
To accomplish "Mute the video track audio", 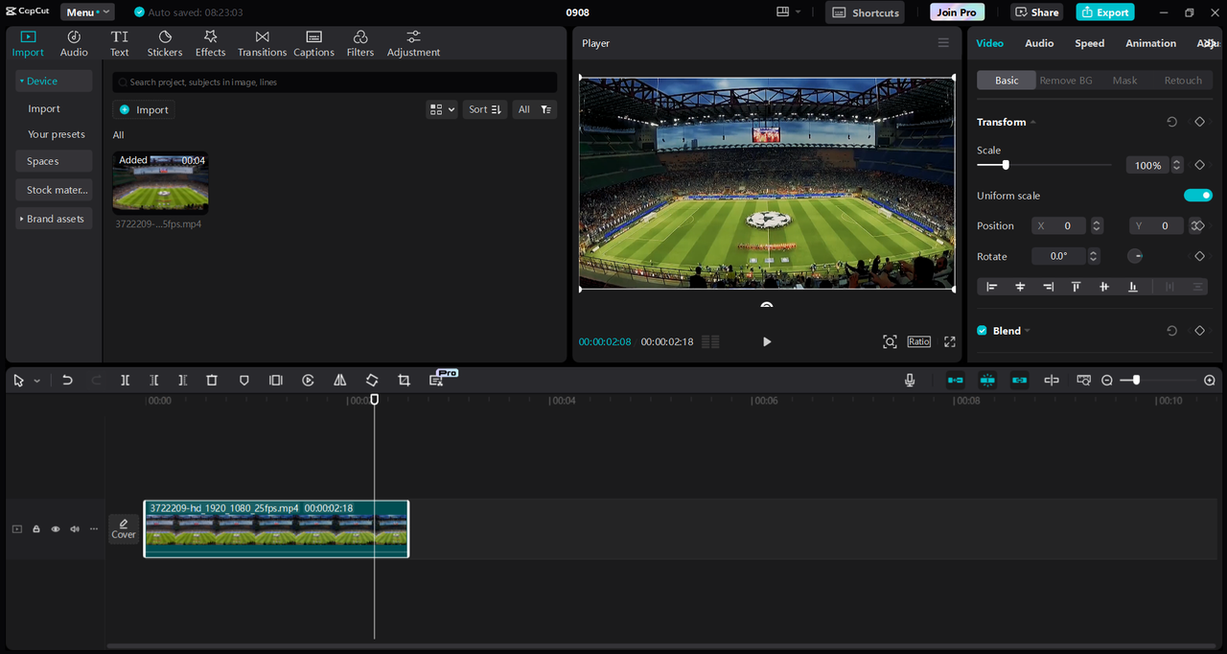I will [75, 529].
